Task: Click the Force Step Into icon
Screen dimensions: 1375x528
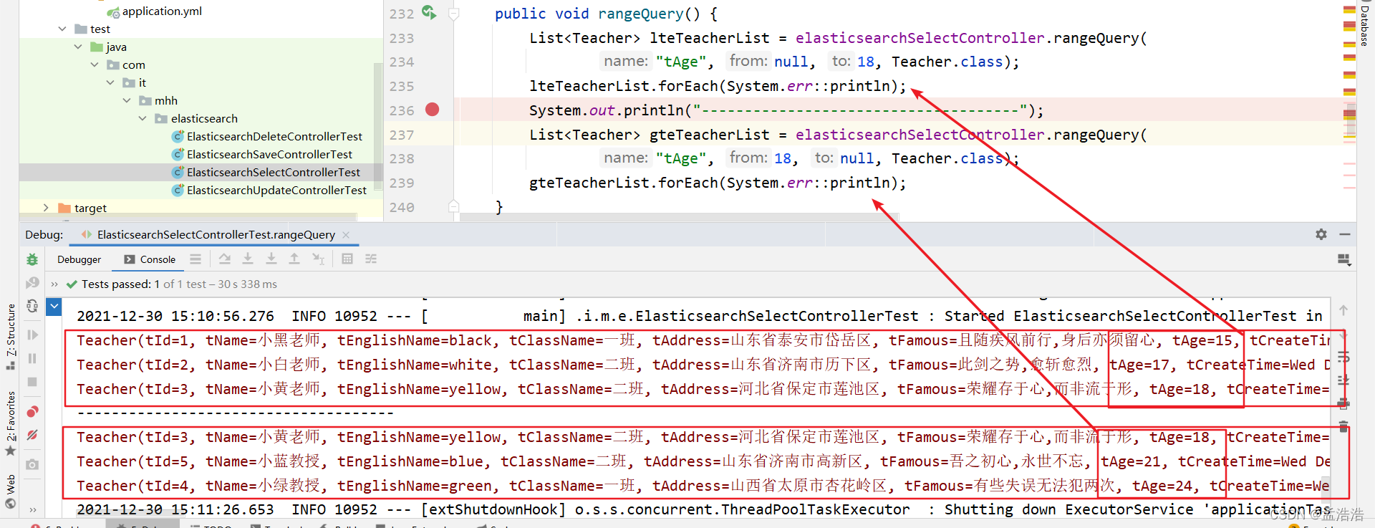Action: pos(271,259)
